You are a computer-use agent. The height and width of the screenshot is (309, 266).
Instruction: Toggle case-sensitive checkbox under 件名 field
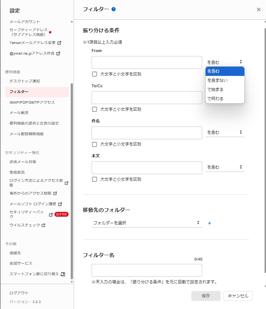tap(95, 144)
